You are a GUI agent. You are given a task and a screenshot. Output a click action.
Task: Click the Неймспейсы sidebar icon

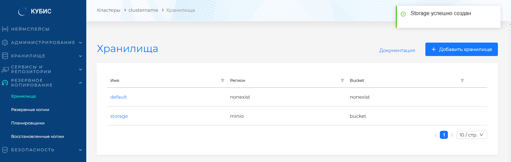pos(5,29)
